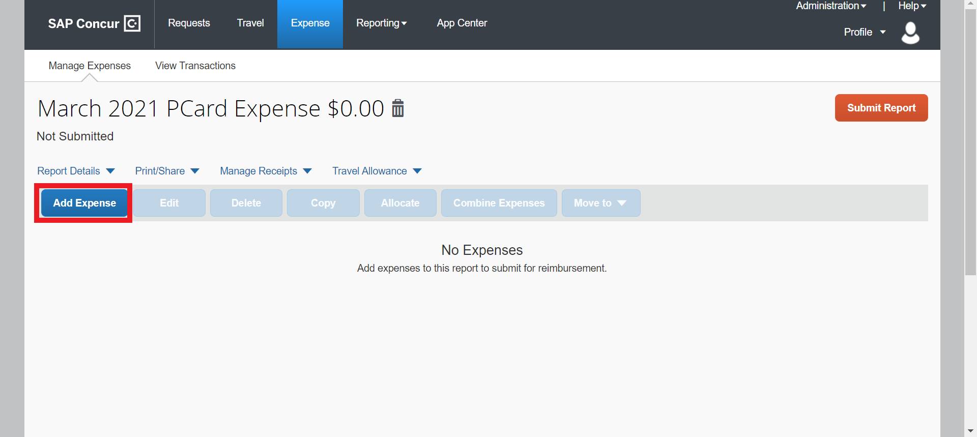Open the Help dropdown

(x=911, y=6)
